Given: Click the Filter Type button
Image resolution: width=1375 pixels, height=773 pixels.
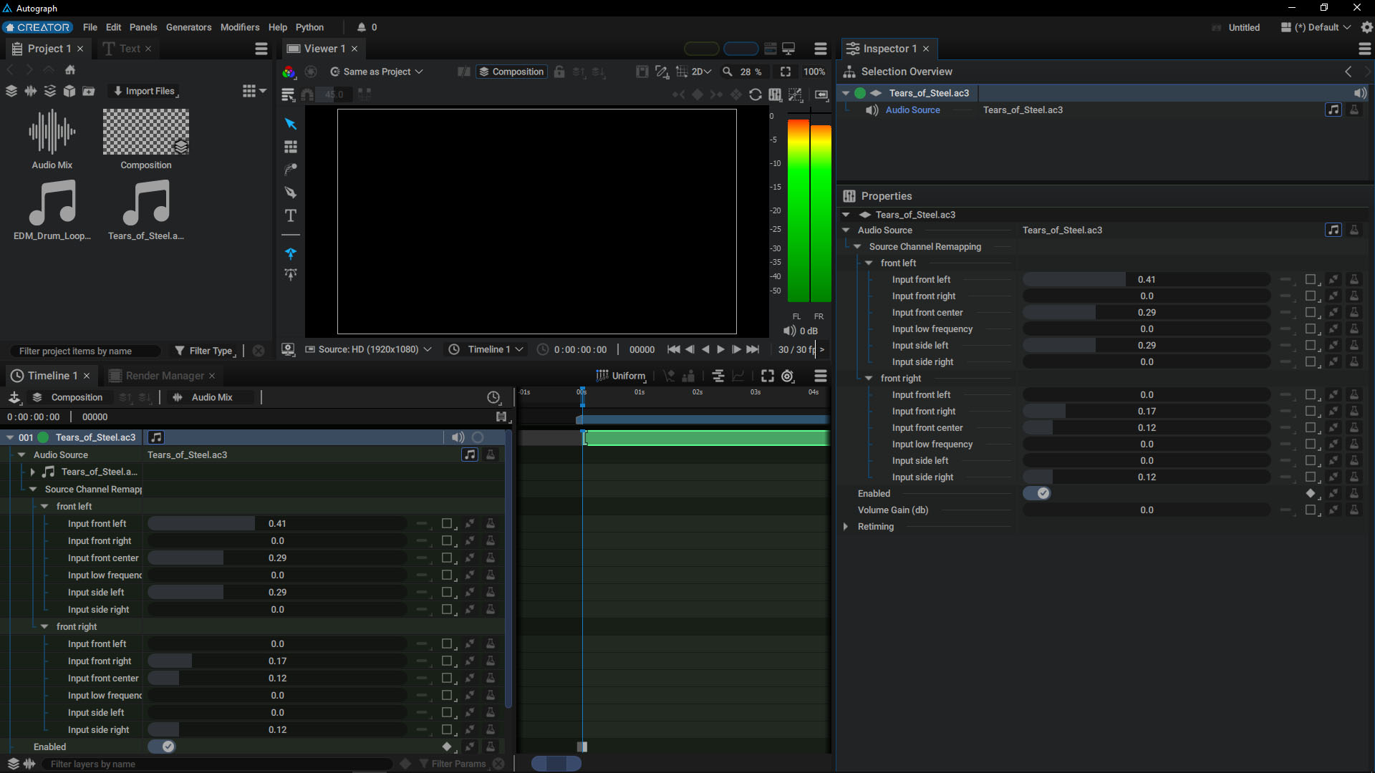Looking at the screenshot, I should tap(204, 351).
